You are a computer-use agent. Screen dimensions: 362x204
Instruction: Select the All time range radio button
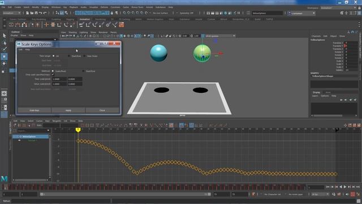point(54,56)
